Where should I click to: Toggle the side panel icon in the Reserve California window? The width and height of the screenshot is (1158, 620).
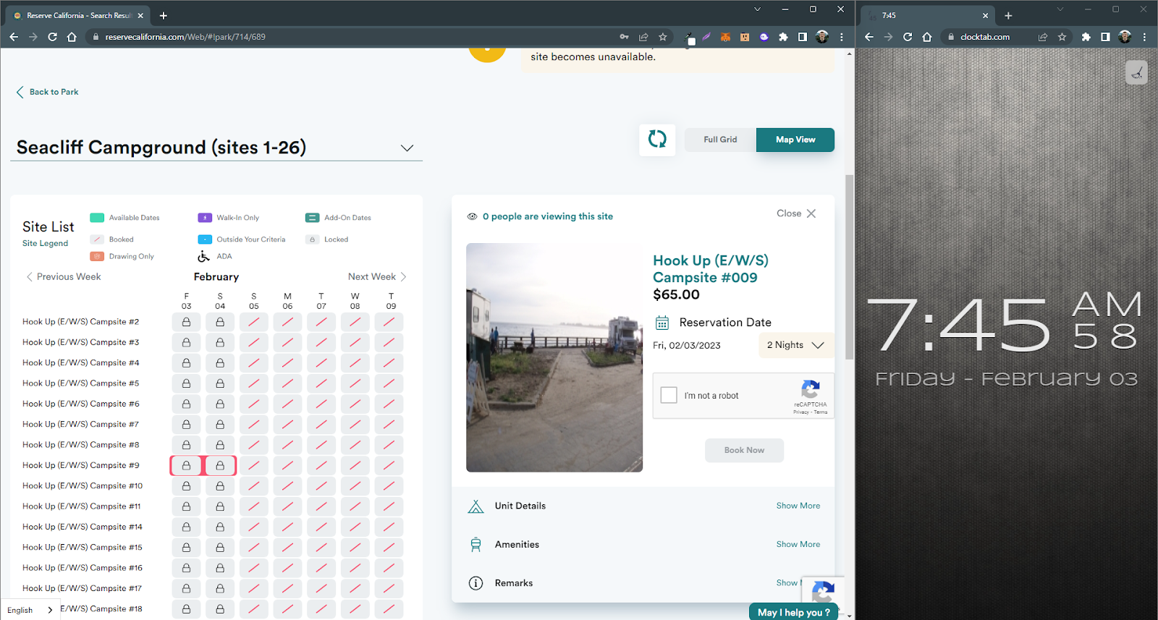coord(803,37)
